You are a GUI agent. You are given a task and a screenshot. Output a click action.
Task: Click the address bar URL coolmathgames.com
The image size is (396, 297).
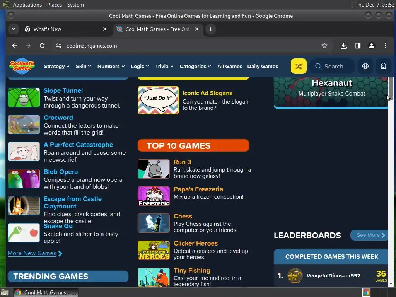point(92,46)
